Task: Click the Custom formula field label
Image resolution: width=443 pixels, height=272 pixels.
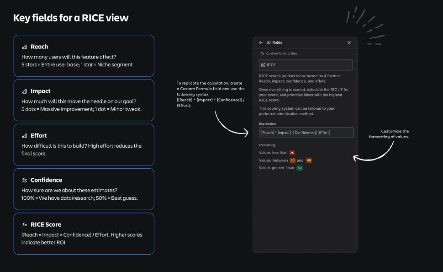Action: [282, 53]
